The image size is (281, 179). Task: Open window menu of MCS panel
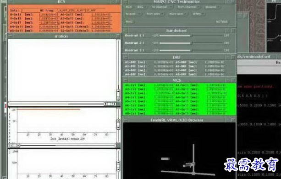tap(126, 80)
